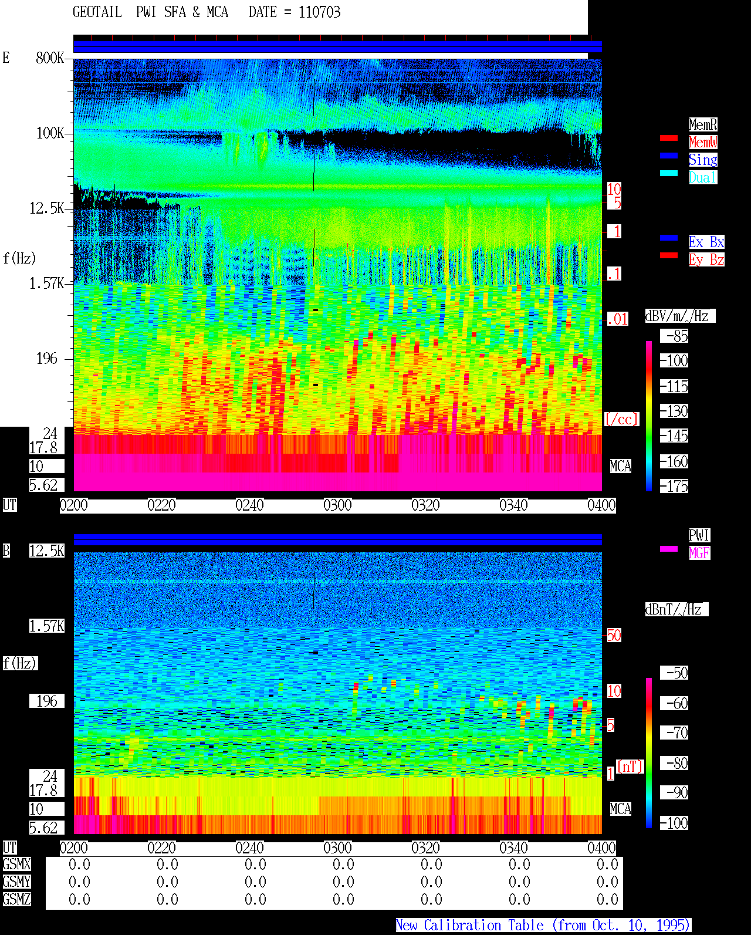
Task: Click the B panel 'MCA' label
Action: coord(621,809)
